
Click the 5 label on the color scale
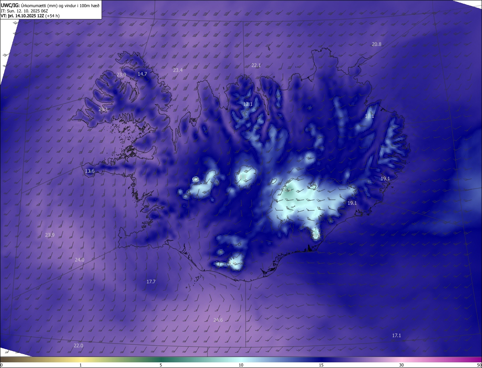[x=161, y=365]
